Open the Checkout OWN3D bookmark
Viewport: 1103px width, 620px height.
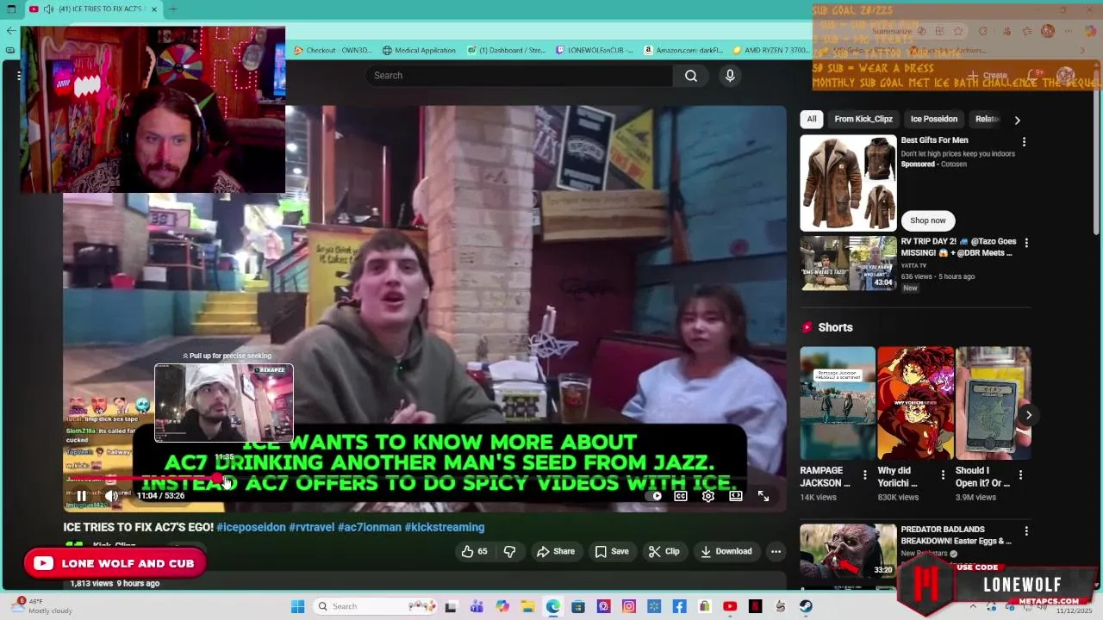[x=333, y=50]
